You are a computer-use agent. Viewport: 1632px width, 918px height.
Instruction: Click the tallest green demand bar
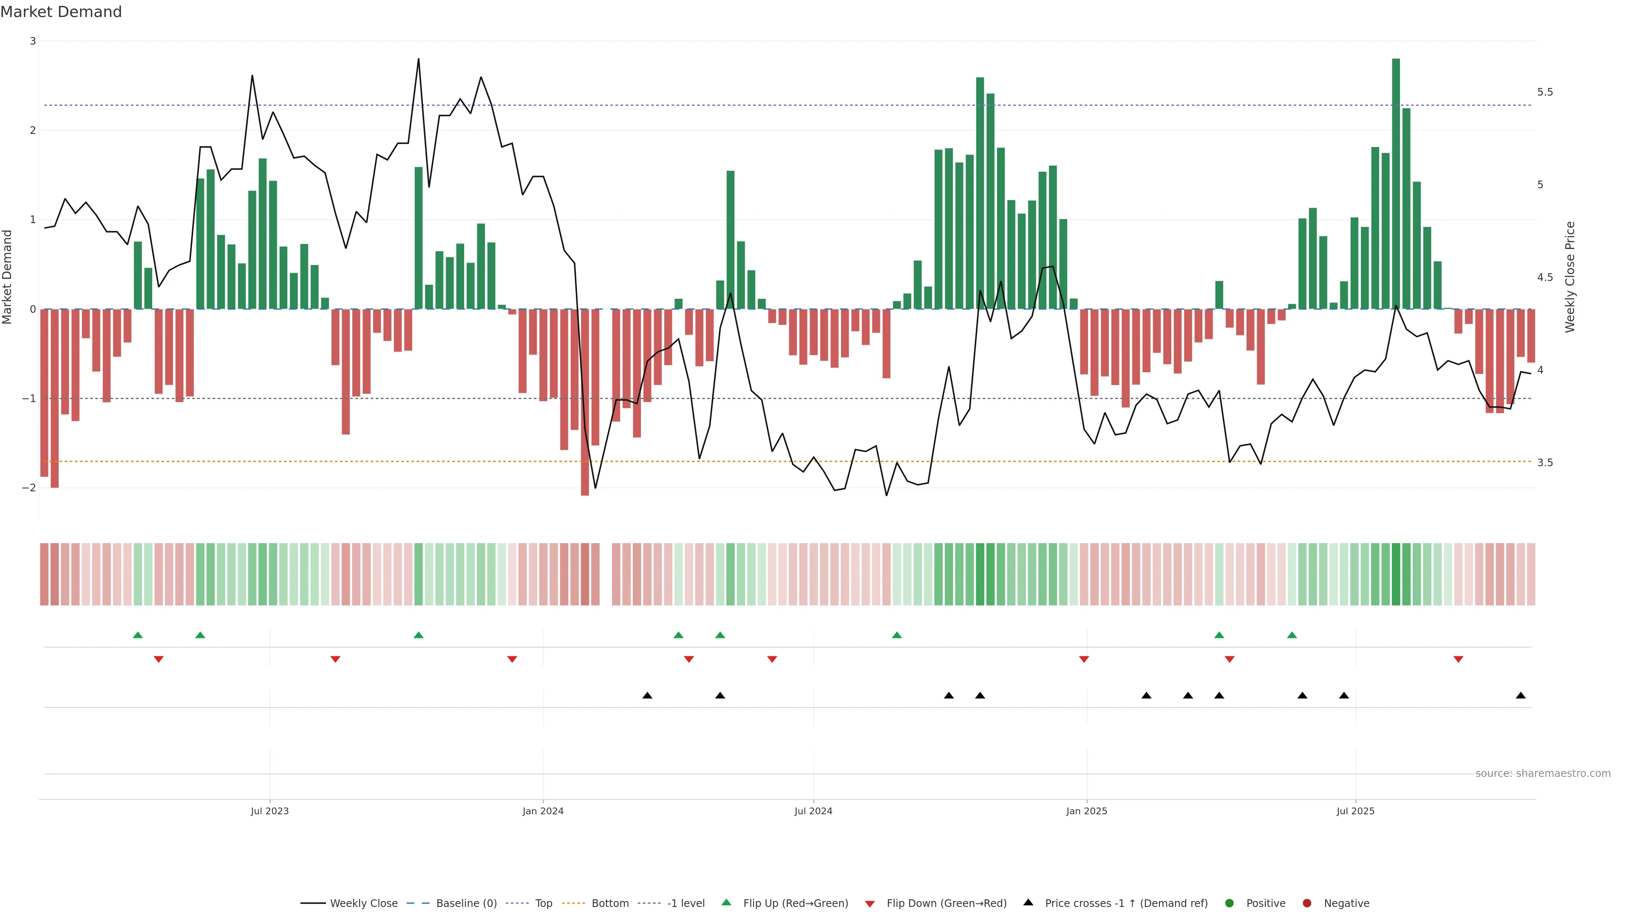(x=1396, y=184)
